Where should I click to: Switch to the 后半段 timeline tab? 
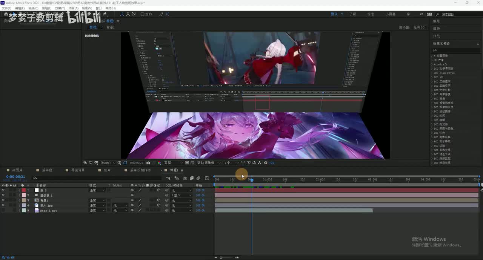click(47, 170)
